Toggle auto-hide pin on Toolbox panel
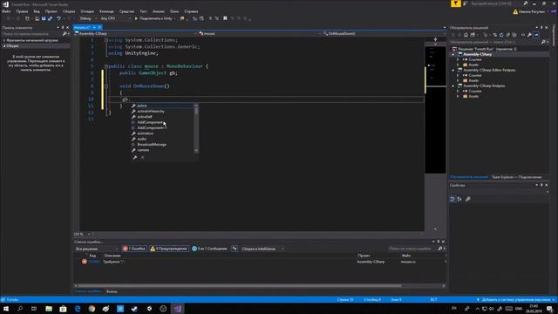 tap(63, 27)
